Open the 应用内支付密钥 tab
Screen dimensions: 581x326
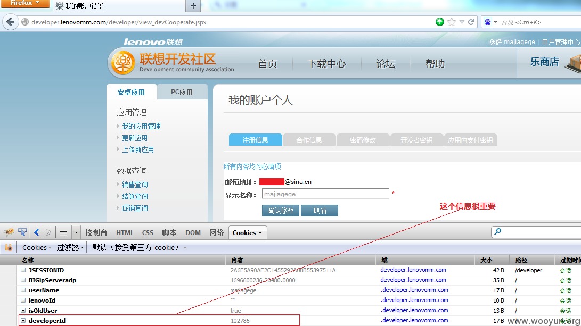(470, 140)
